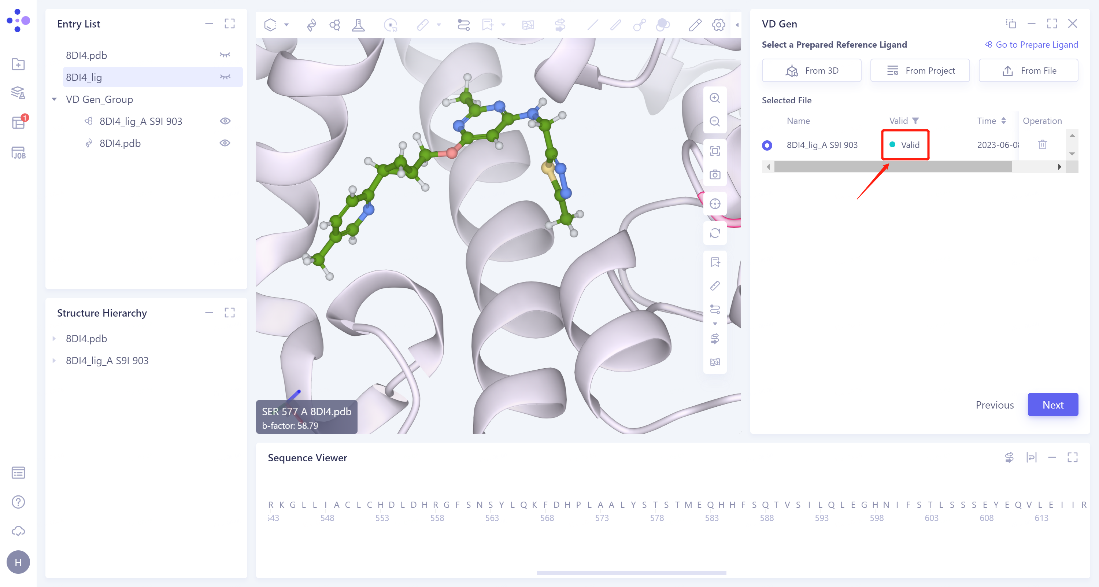Collapse the VD Gen_Group tree
The width and height of the screenshot is (1099, 587).
pyautogui.click(x=54, y=99)
